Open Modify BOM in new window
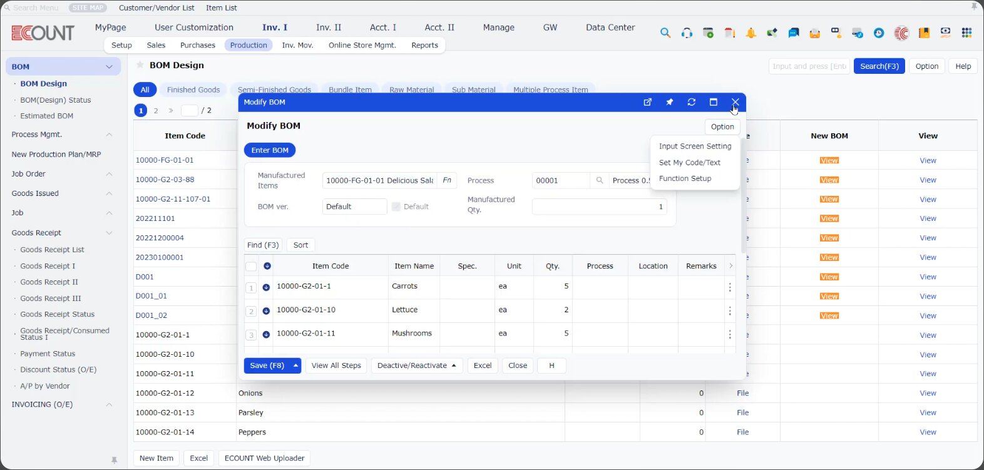This screenshot has height=470, width=984. click(647, 102)
